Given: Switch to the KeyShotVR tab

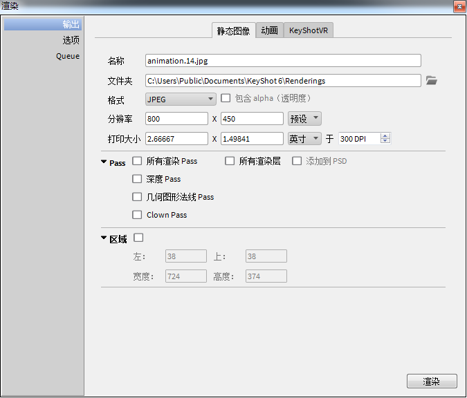Looking at the screenshot, I should coord(309,30).
